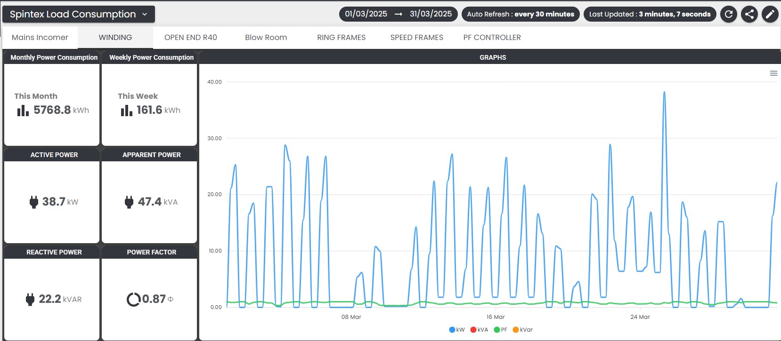The width and height of the screenshot is (781, 341).
Task: Open the Auto Refresh interval selector
Action: coord(521,14)
